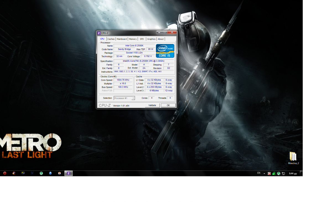Click the taskbar icon left of CPU-Z
The image size is (332, 207).
[x=59, y=173]
